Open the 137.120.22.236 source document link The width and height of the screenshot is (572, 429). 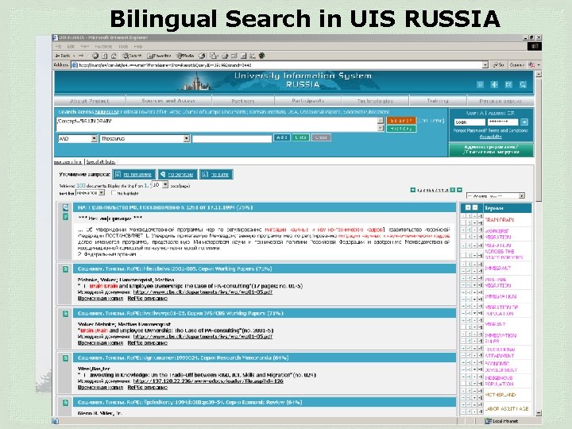tap(208, 381)
